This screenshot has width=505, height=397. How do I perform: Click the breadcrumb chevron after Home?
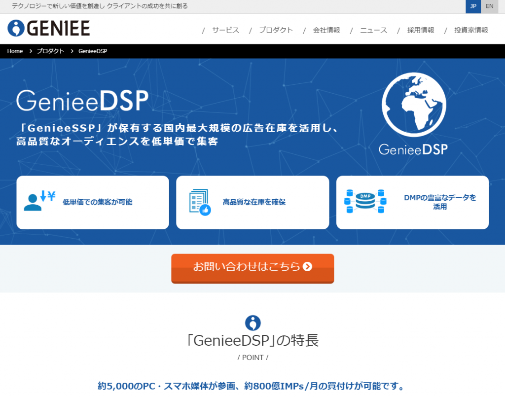pos(31,51)
